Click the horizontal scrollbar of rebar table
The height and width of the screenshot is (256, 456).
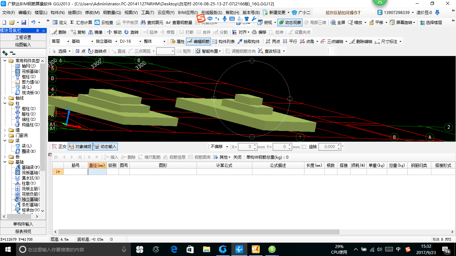[199, 232]
